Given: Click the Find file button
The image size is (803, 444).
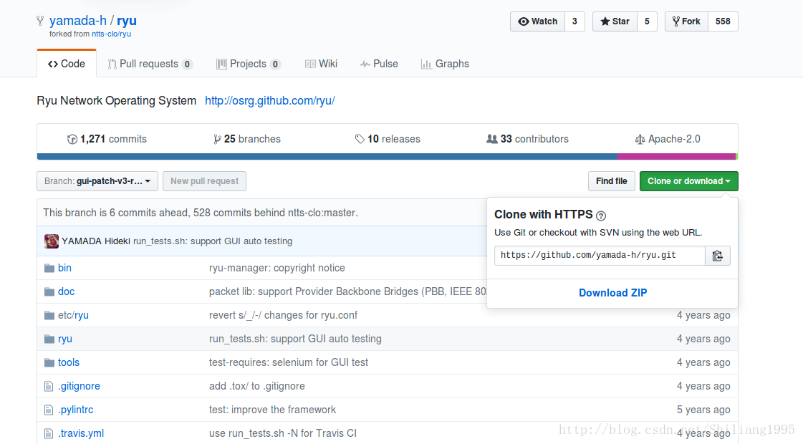Looking at the screenshot, I should click(612, 181).
